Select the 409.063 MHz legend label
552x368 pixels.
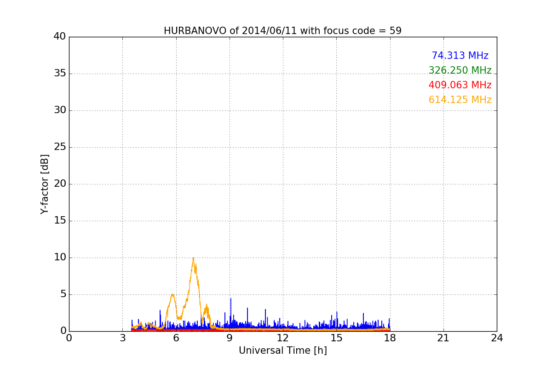click(460, 85)
